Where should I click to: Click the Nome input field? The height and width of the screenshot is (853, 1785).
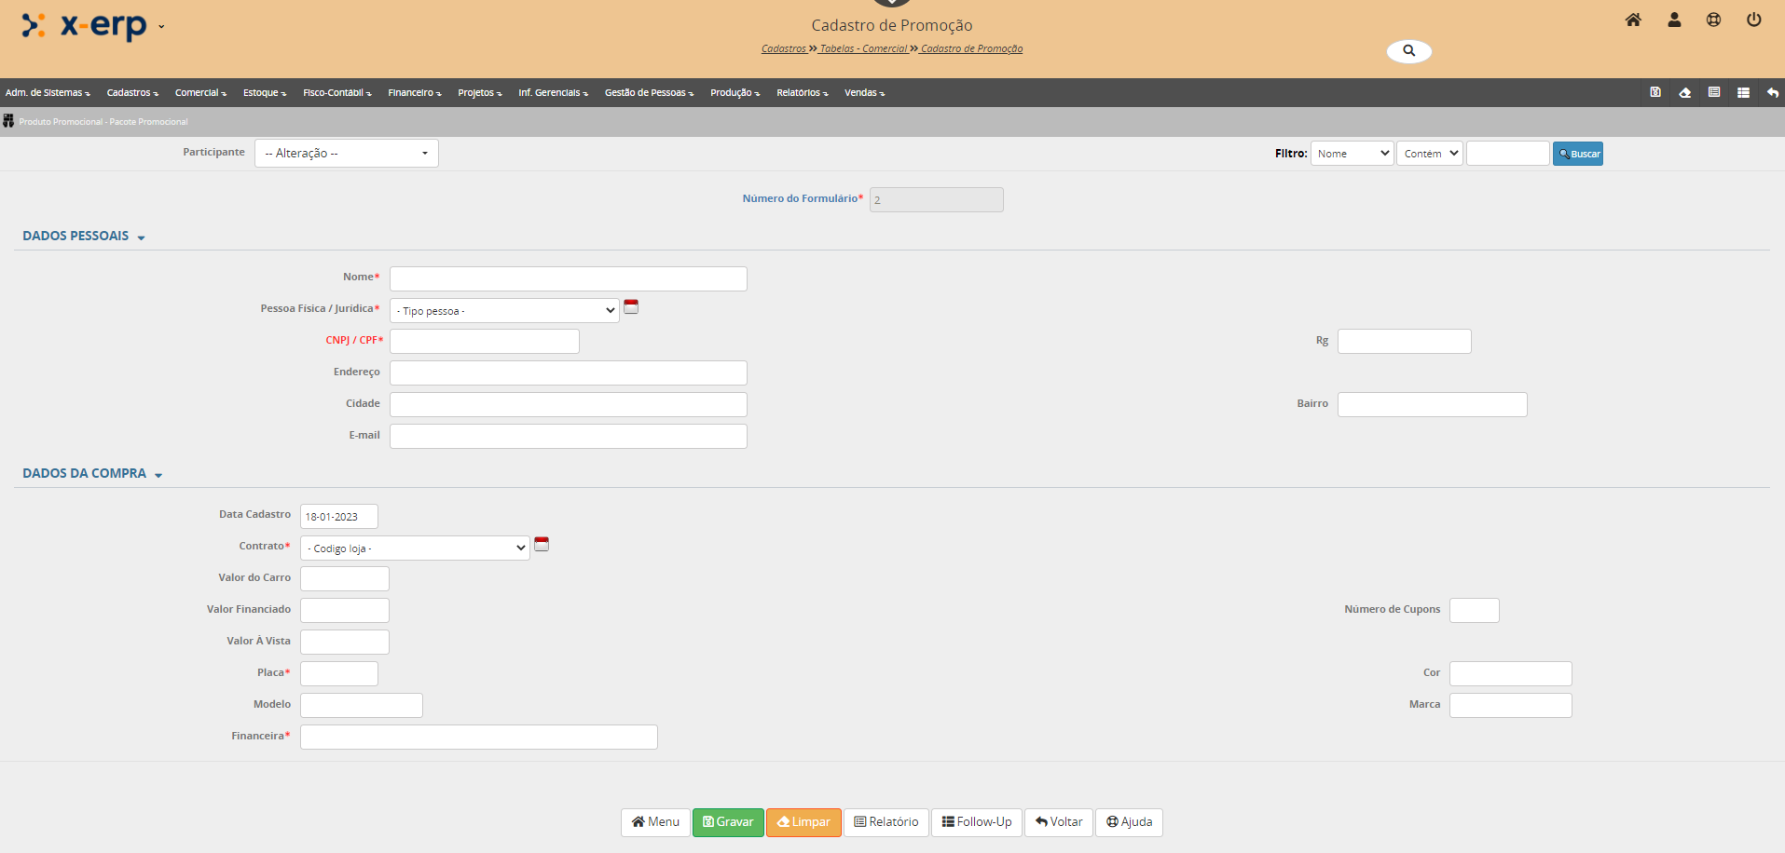(x=568, y=278)
